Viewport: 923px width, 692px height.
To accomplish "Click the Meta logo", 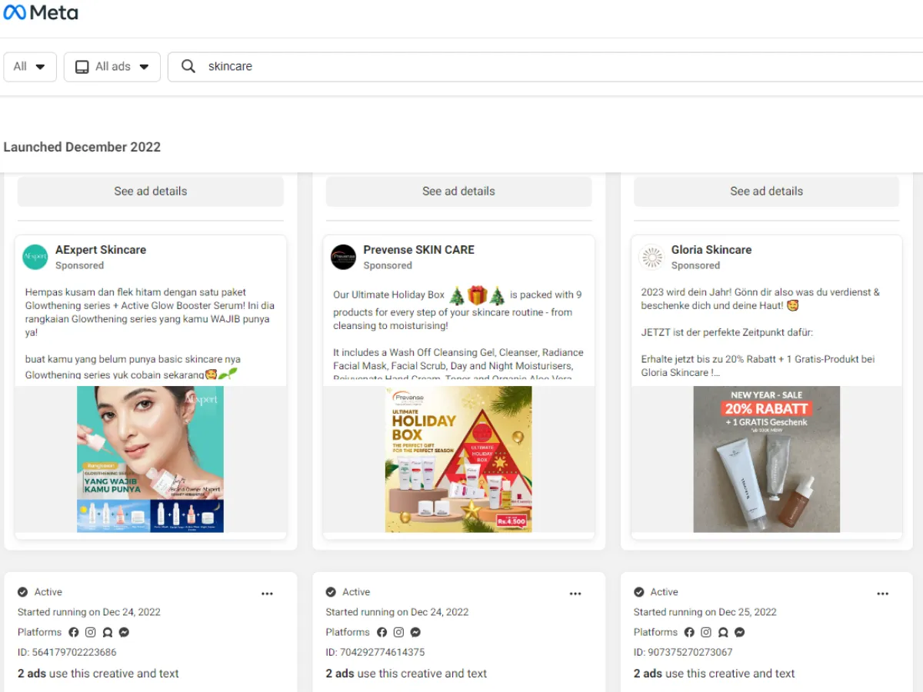I will click(41, 13).
